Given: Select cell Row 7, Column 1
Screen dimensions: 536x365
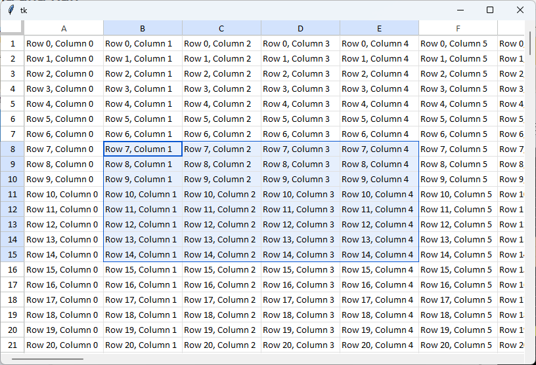Looking at the screenshot, I should (x=143, y=149).
